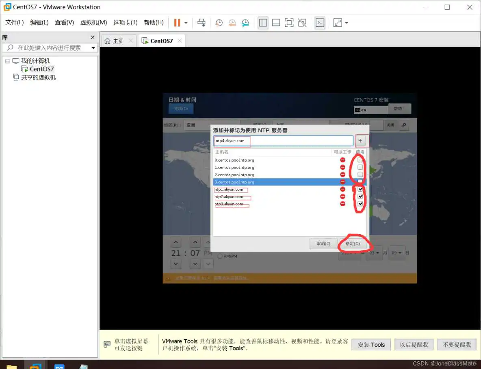This screenshot has height=369, width=481.
Task: Enter full screen mode from toolbar
Action: coord(289,23)
